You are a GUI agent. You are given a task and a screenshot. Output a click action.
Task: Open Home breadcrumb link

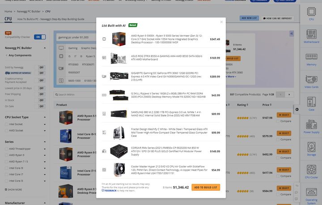8,11
